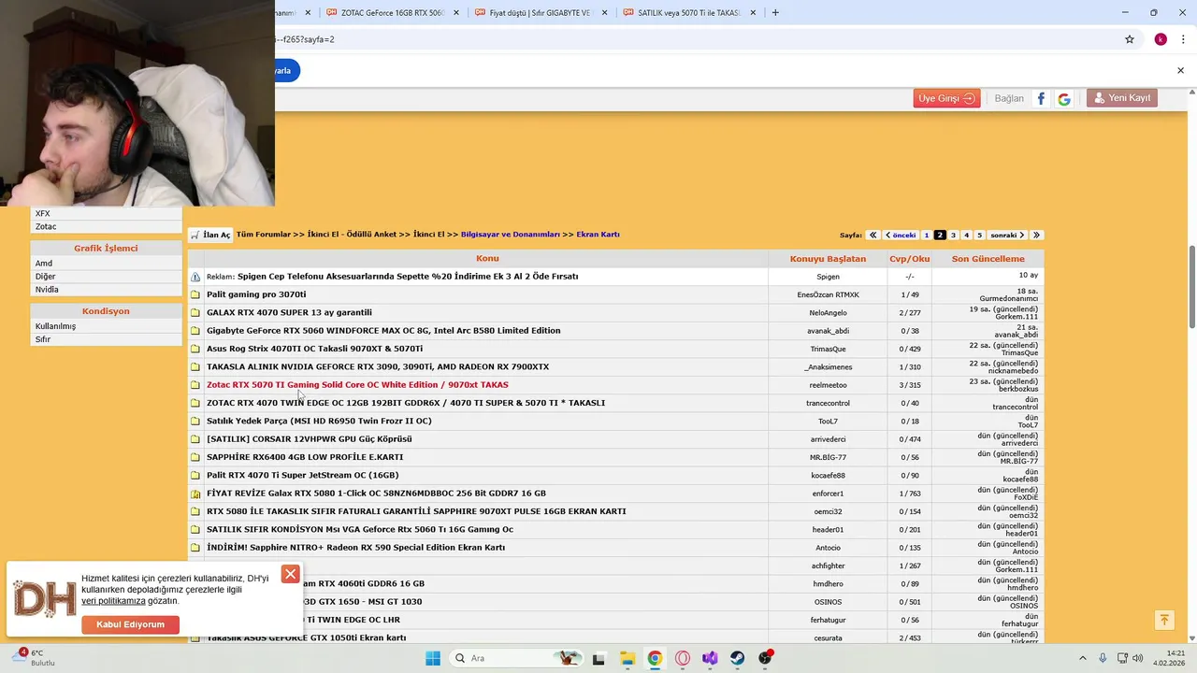Click the back-to-top arrow button
The image size is (1197, 673).
tap(1164, 620)
